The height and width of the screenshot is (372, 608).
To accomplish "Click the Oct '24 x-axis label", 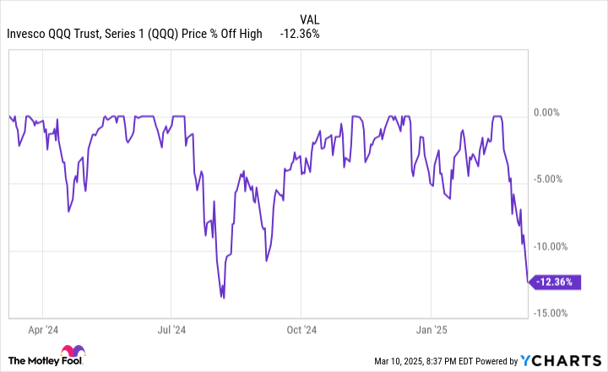I will [301, 331].
